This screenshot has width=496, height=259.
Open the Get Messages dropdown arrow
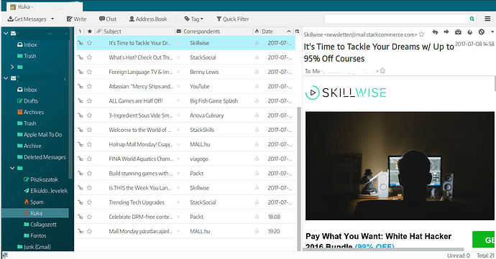click(52, 19)
